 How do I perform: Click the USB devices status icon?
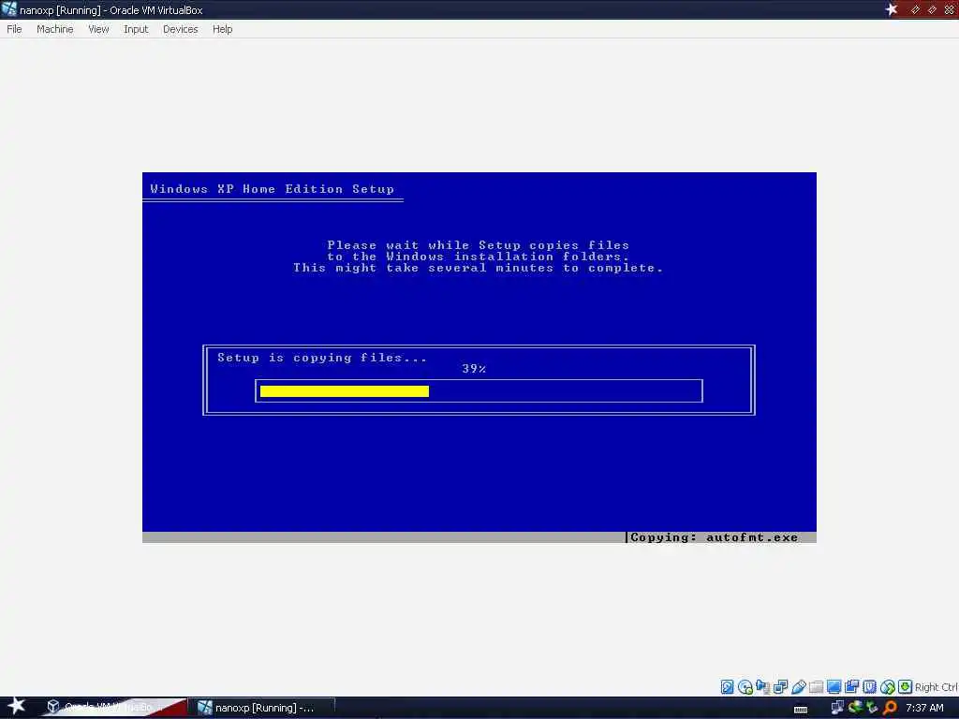click(x=798, y=686)
